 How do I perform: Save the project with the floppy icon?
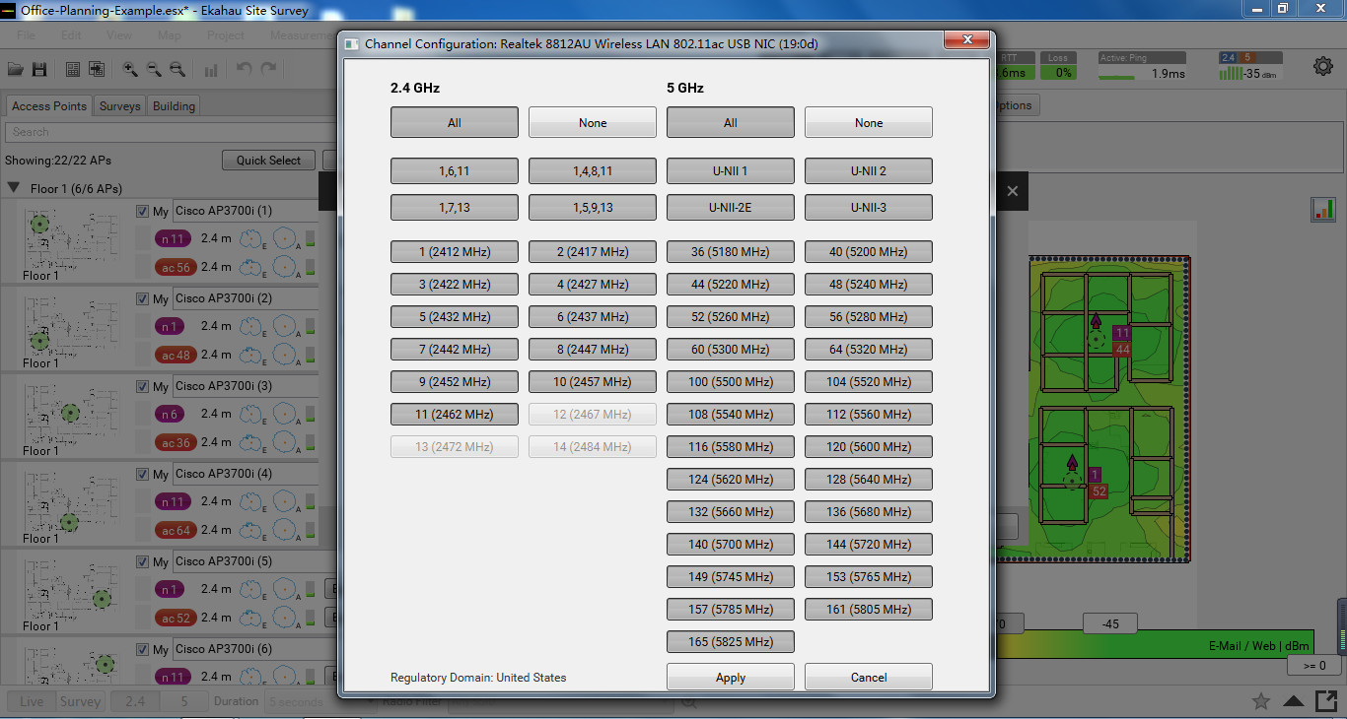(x=39, y=69)
